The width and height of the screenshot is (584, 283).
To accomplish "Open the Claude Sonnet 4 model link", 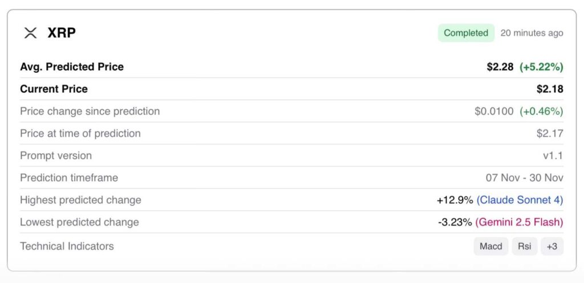I will point(520,200).
